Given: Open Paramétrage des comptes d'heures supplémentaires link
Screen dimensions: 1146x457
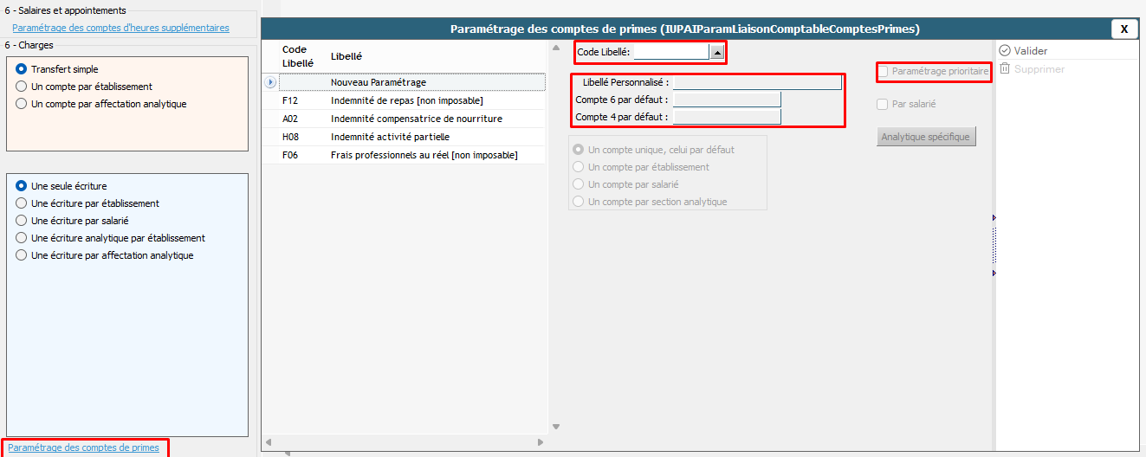Looking at the screenshot, I should click(x=120, y=28).
